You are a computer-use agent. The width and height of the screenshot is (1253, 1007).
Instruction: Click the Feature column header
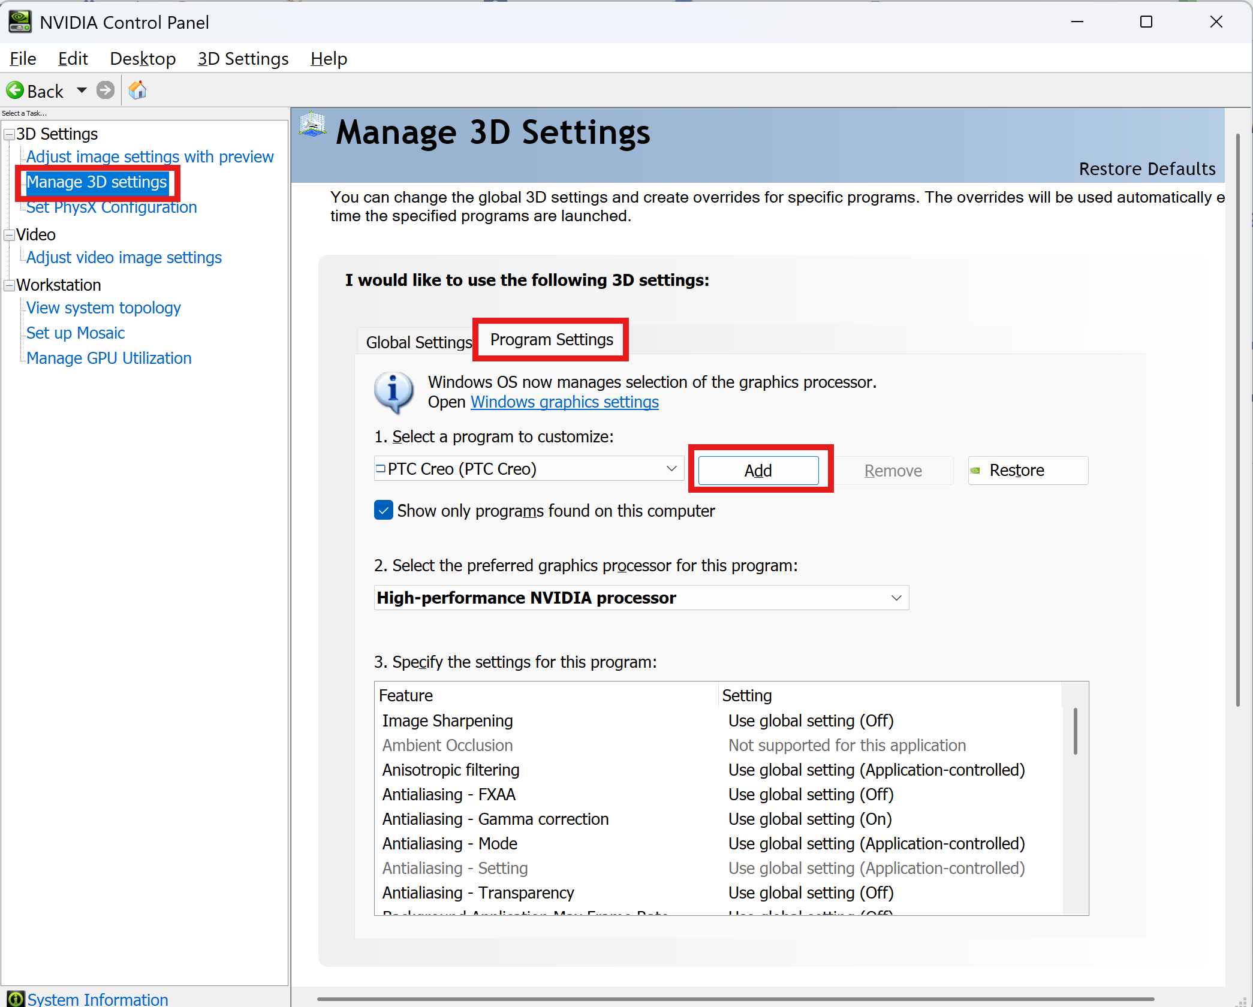tap(547, 695)
